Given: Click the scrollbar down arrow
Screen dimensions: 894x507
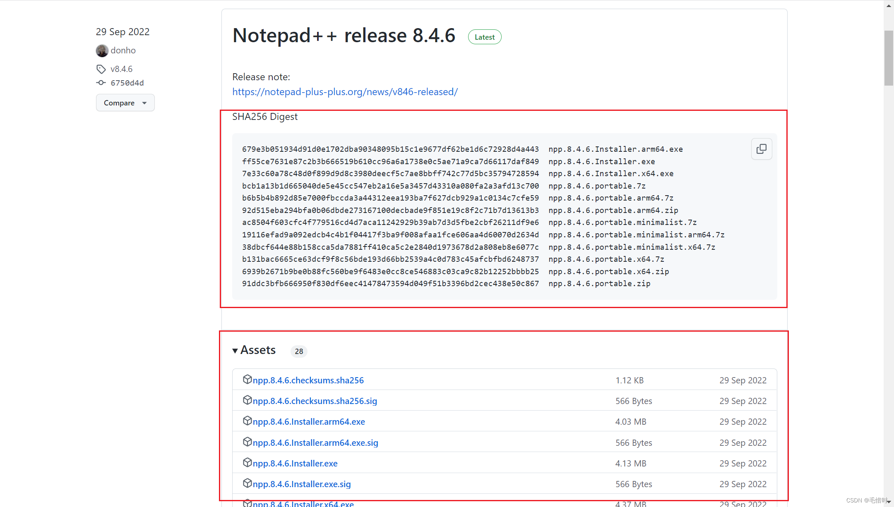Looking at the screenshot, I should point(889,502).
